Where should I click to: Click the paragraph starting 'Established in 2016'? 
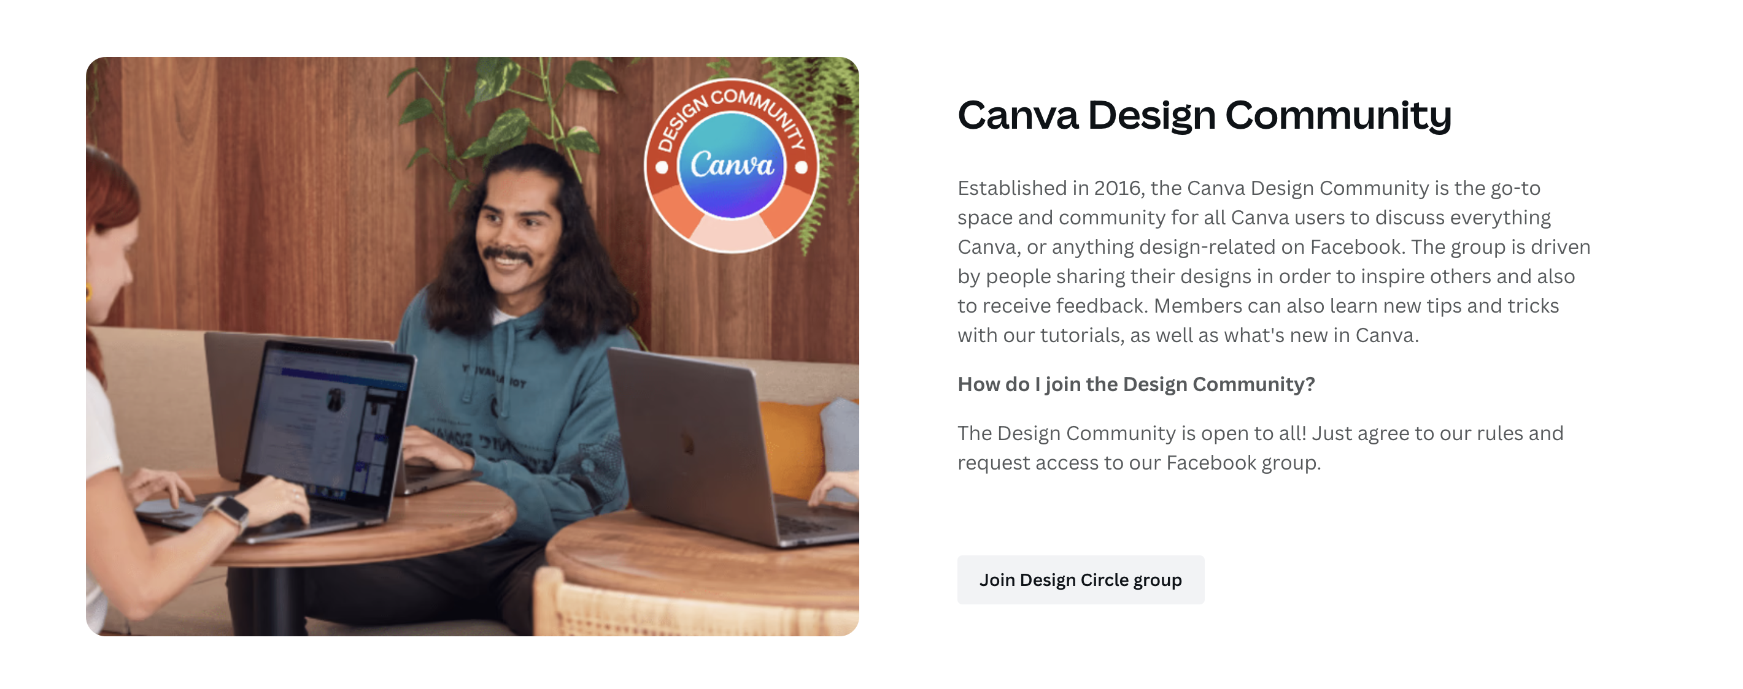pyautogui.click(x=1273, y=261)
